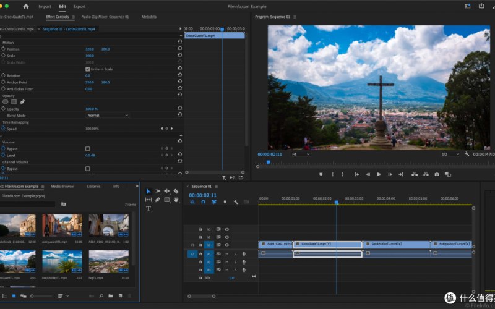Viewport: 495px width, 309px height.
Task: Select the Razor tool
Action: tap(176, 191)
